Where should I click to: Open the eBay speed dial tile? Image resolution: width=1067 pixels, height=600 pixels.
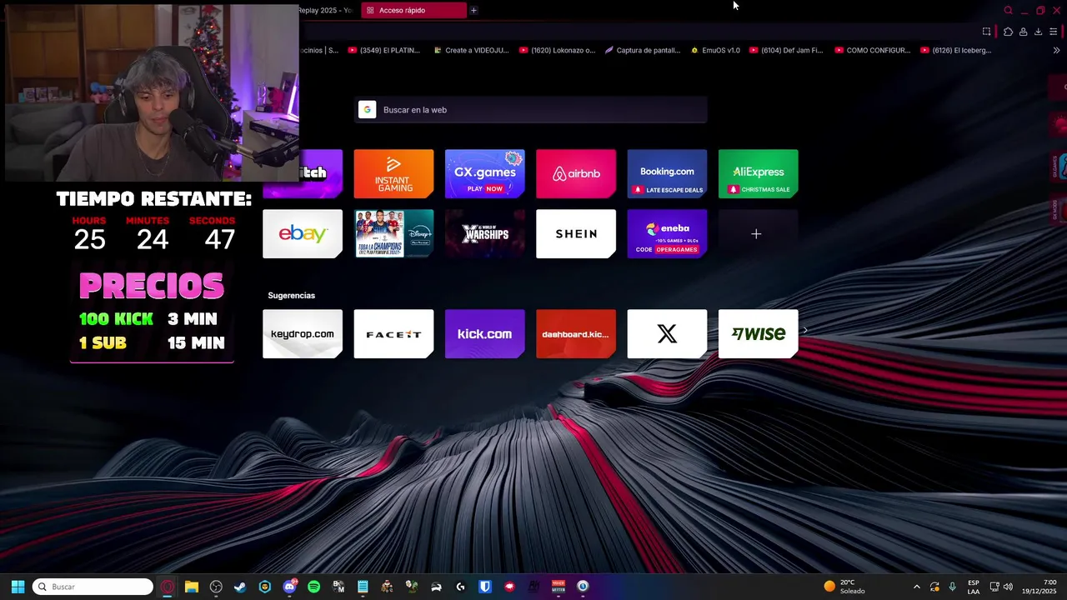pos(303,234)
